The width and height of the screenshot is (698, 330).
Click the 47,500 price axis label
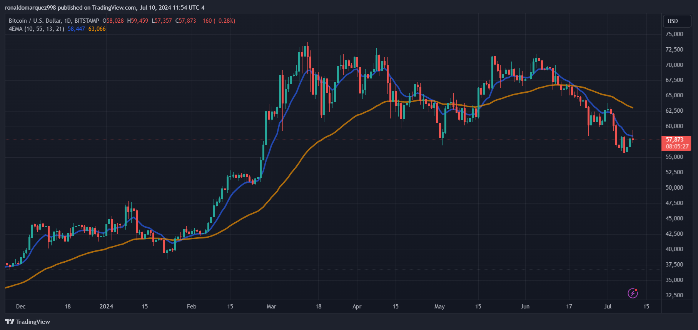click(x=675, y=203)
